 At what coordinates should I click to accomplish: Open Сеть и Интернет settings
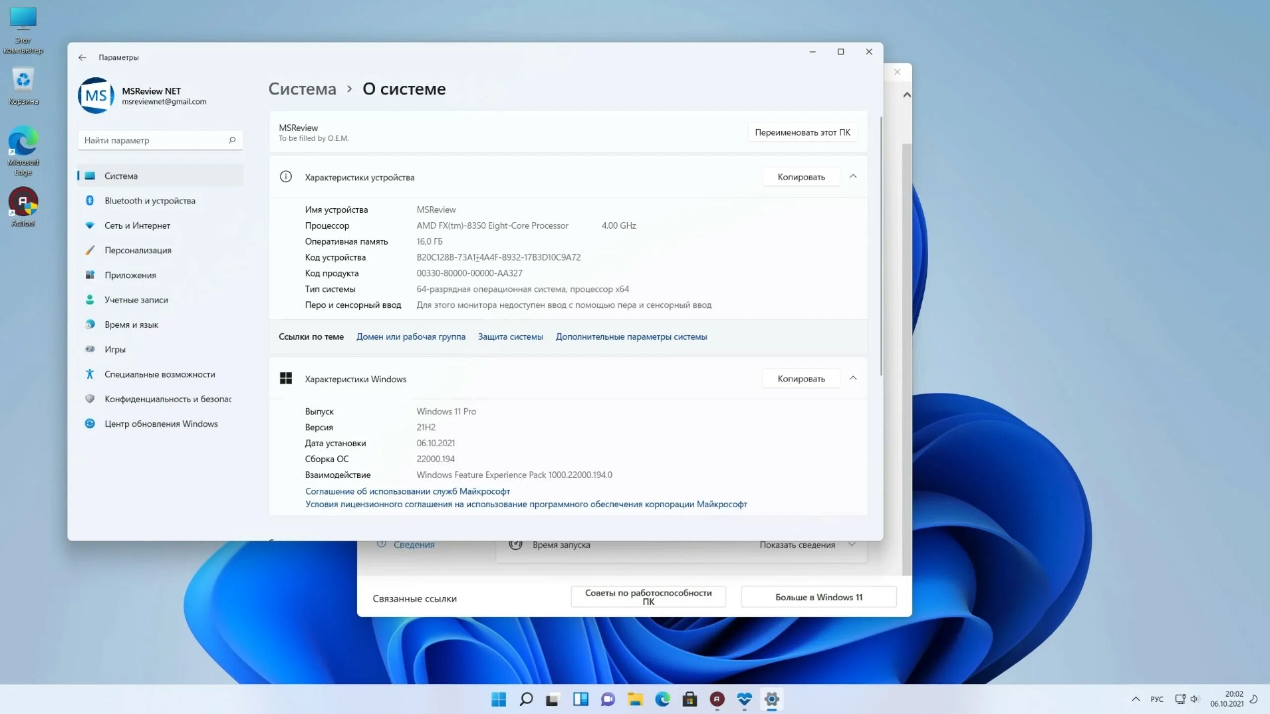[160, 226]
